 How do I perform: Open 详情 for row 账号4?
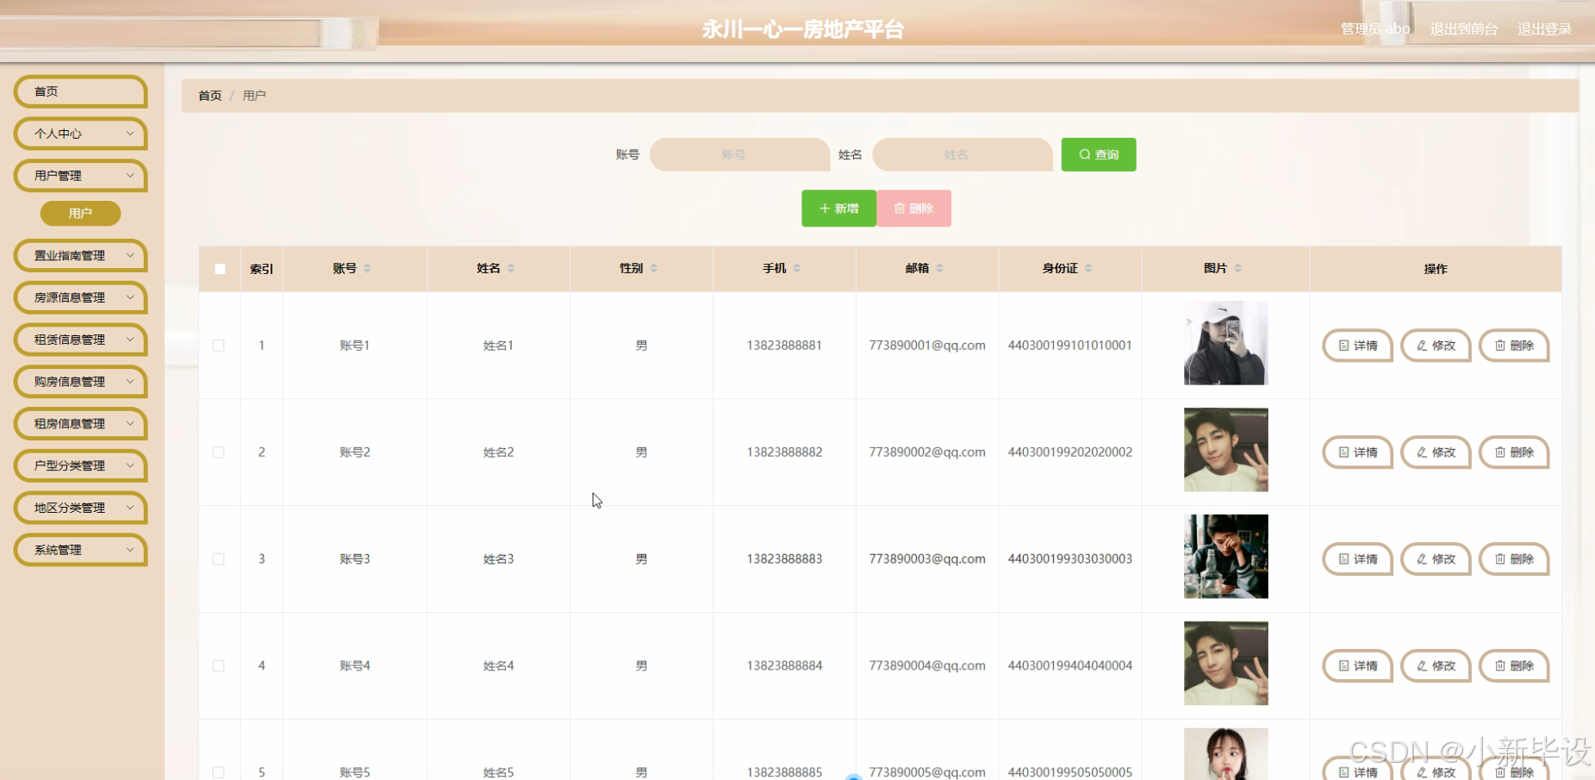coord(1357,666)
